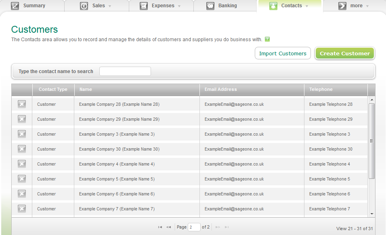This screenshot has width=386, height=235.
Task: Click the Summary tab chart icon
Action: (16, 6)
